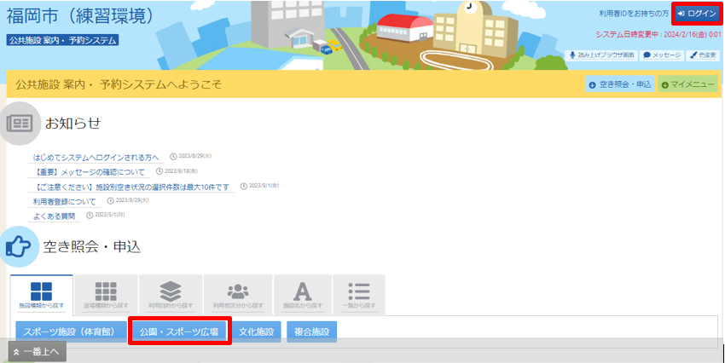The image size is (725, 363).
Task: Click the 一番上へ back-to-top button
Action: click(x=37, y=352)
